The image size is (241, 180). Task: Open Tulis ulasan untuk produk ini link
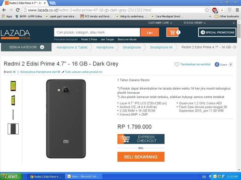83,72
